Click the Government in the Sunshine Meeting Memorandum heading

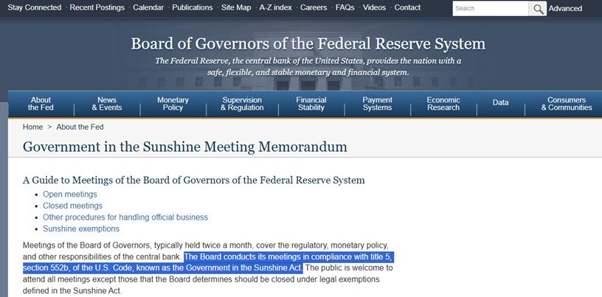coord(184,147)
